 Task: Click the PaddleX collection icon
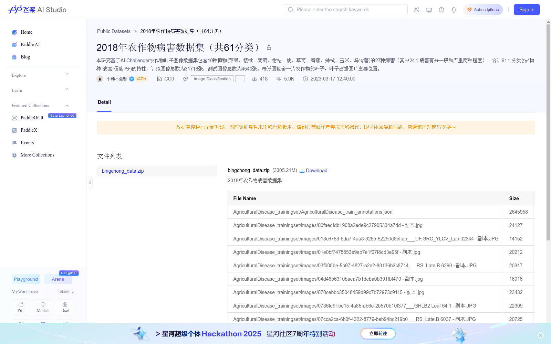pyautogui.click(x=14, y=130)
